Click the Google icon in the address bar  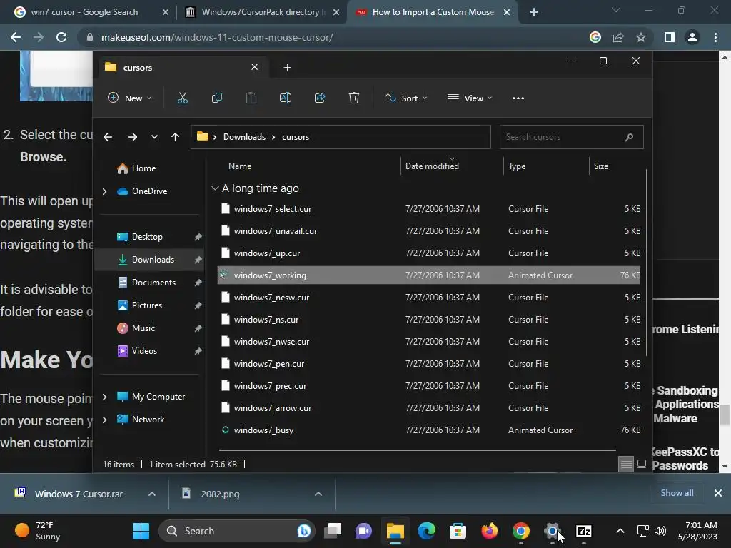tap(595, 37)
